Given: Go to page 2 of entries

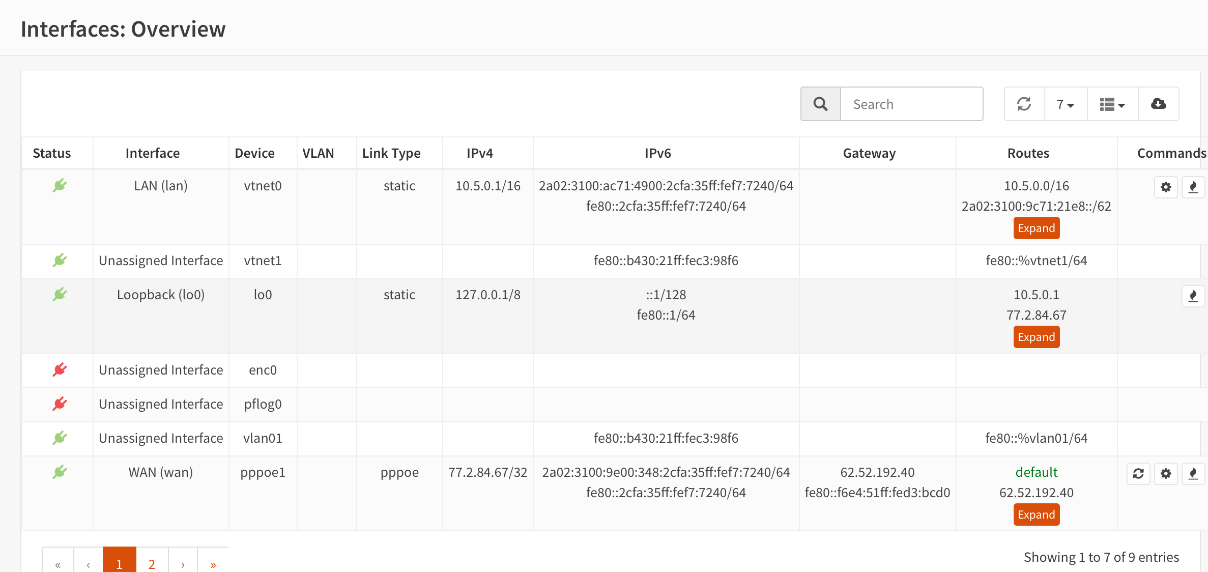Looking at the screenshot, I should point(152,563).
